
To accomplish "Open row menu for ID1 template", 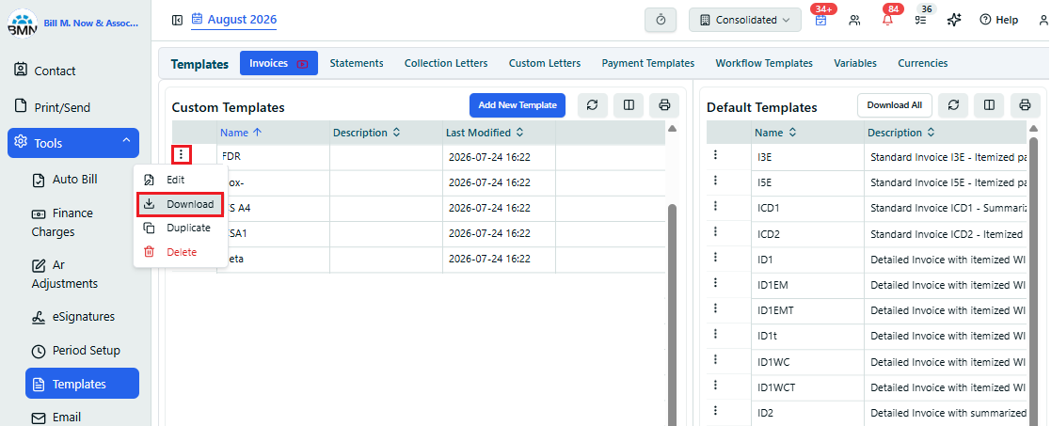I will (x=716, y=258).
